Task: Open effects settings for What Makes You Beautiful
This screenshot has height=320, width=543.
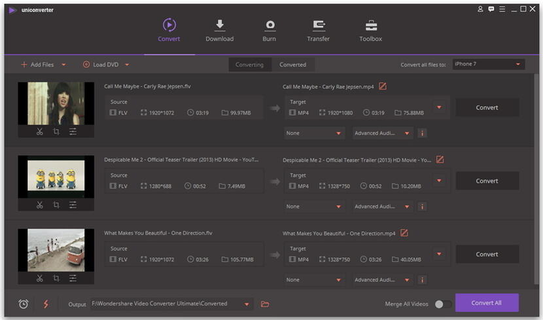Action: 73,278
